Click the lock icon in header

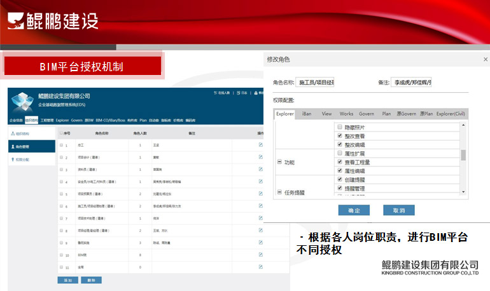click(256, 93)
